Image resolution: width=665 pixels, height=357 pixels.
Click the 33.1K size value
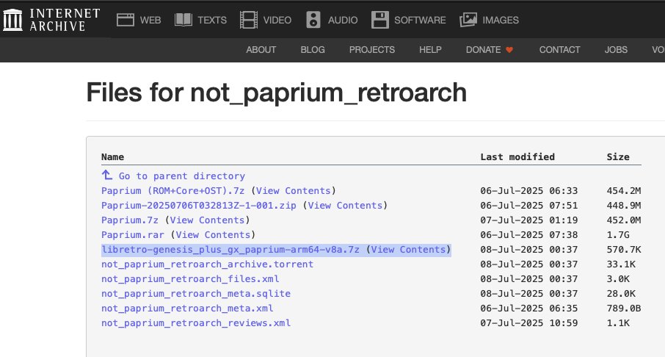621,264
